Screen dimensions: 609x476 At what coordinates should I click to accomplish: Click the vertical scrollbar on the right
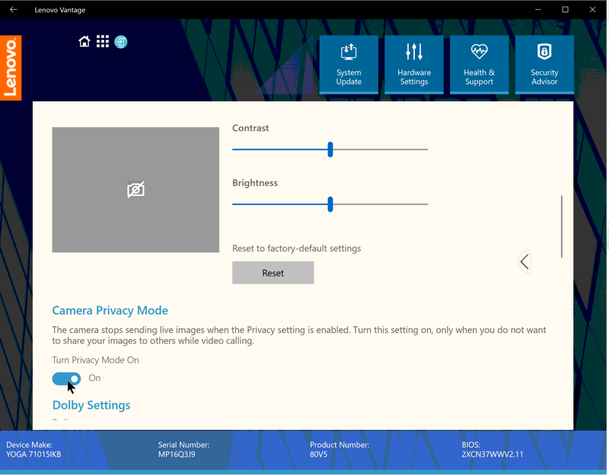click(561, 227)
